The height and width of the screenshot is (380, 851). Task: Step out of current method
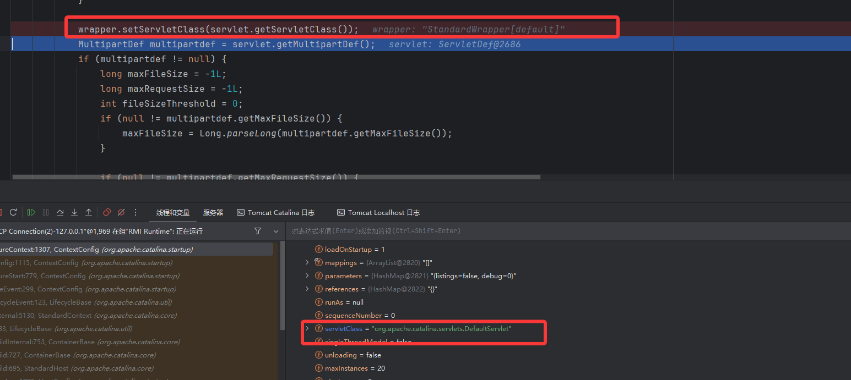coord(89,212)
